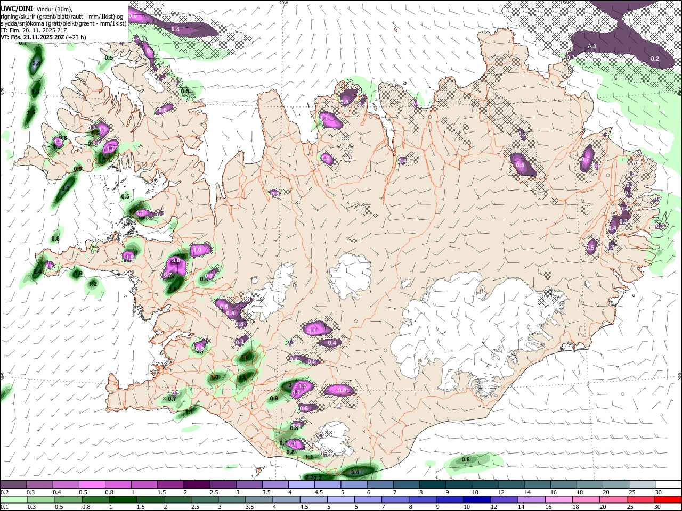Click the 0.2 label in the snow legend

(x=4, y=492)
